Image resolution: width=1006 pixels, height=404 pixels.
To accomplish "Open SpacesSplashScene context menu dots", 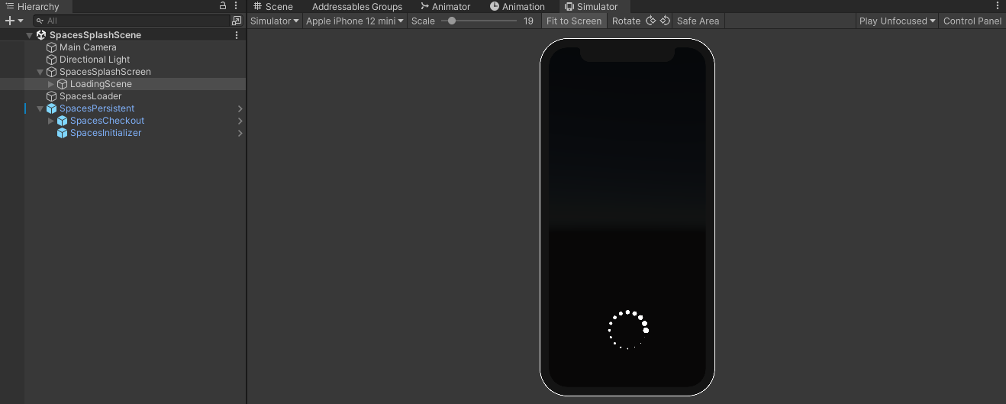I will 237,35.
